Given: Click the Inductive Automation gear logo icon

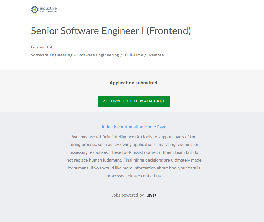Looking at the screenshot, I should coord(35,10).
